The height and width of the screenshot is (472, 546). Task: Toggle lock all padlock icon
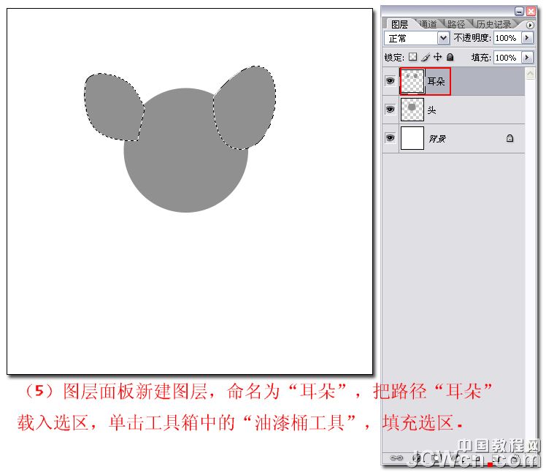(x=450, y=57)
